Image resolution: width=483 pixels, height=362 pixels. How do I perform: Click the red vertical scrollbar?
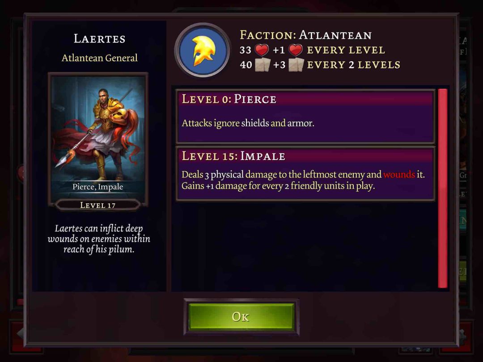(x=443, y=189)
